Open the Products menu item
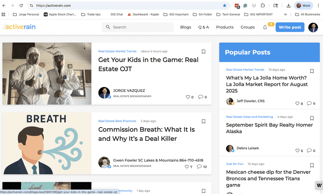 pos(225,27)
